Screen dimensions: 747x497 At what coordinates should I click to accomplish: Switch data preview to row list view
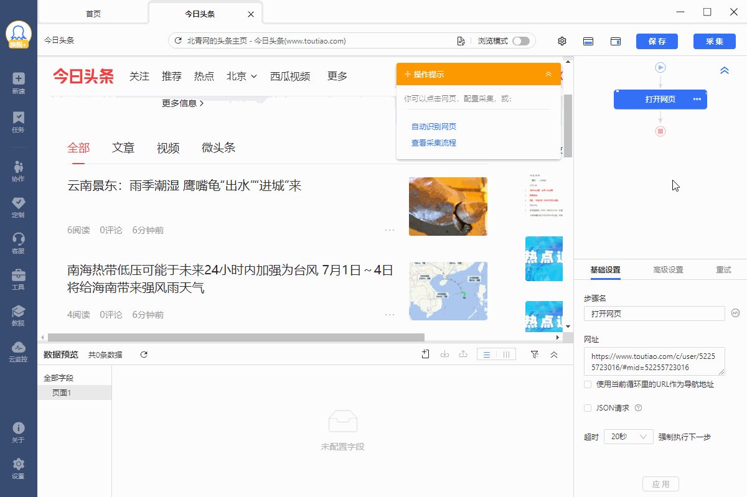point(487,355)
